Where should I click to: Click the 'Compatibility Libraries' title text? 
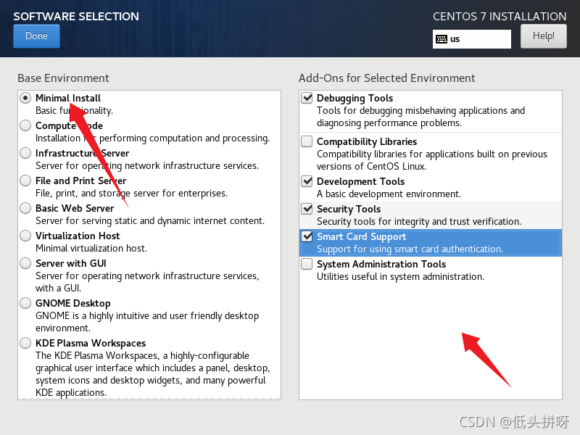(x=367, y=141)
